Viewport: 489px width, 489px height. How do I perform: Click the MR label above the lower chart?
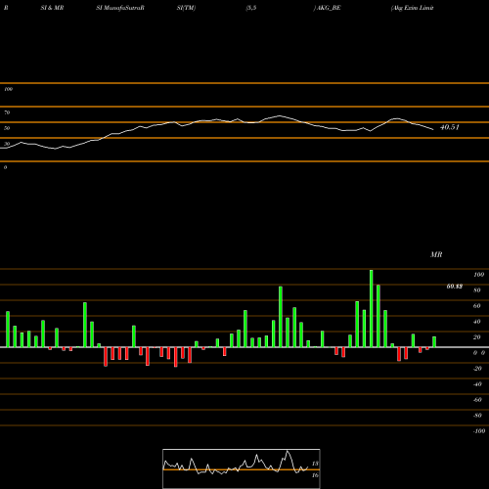coord(436,254)
